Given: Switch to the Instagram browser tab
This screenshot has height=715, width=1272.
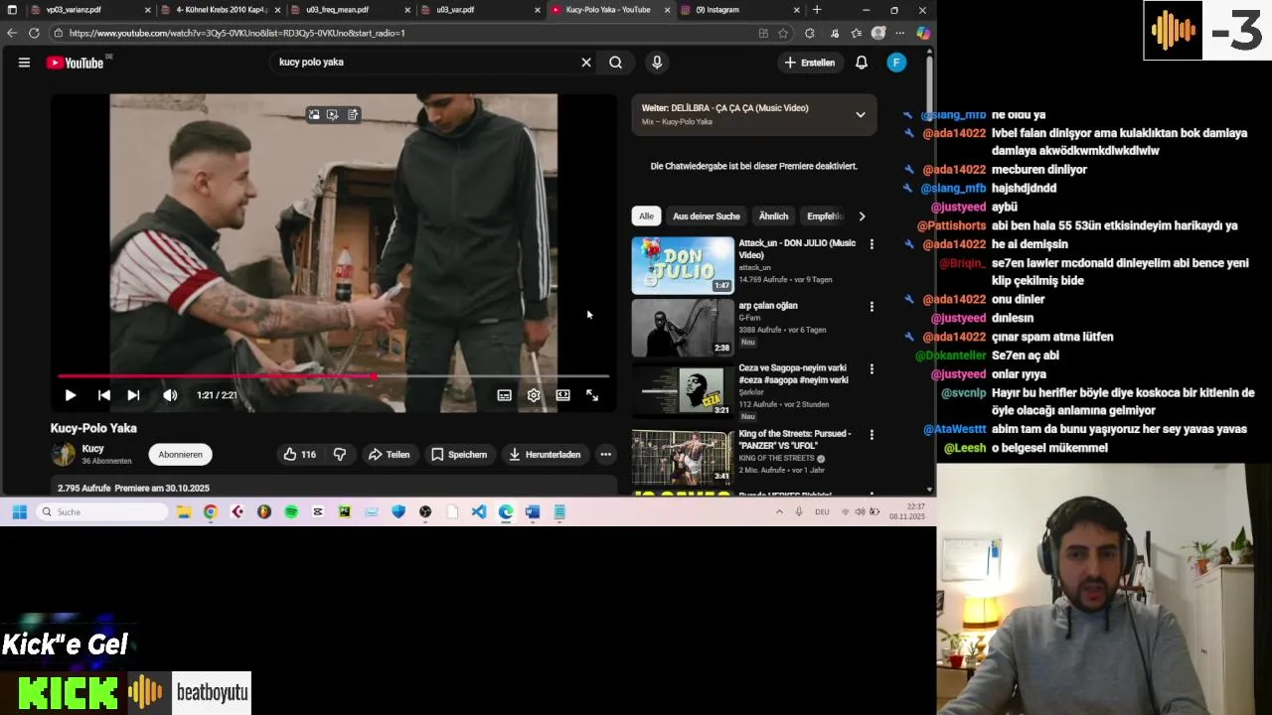Looking at the screenshot, I should 737,10.
